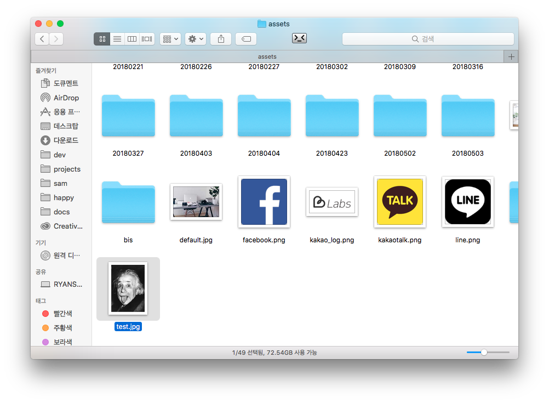Viewport: 549px width, 403px height.
Task: Select the assets tab
Action: pos(267,56)
